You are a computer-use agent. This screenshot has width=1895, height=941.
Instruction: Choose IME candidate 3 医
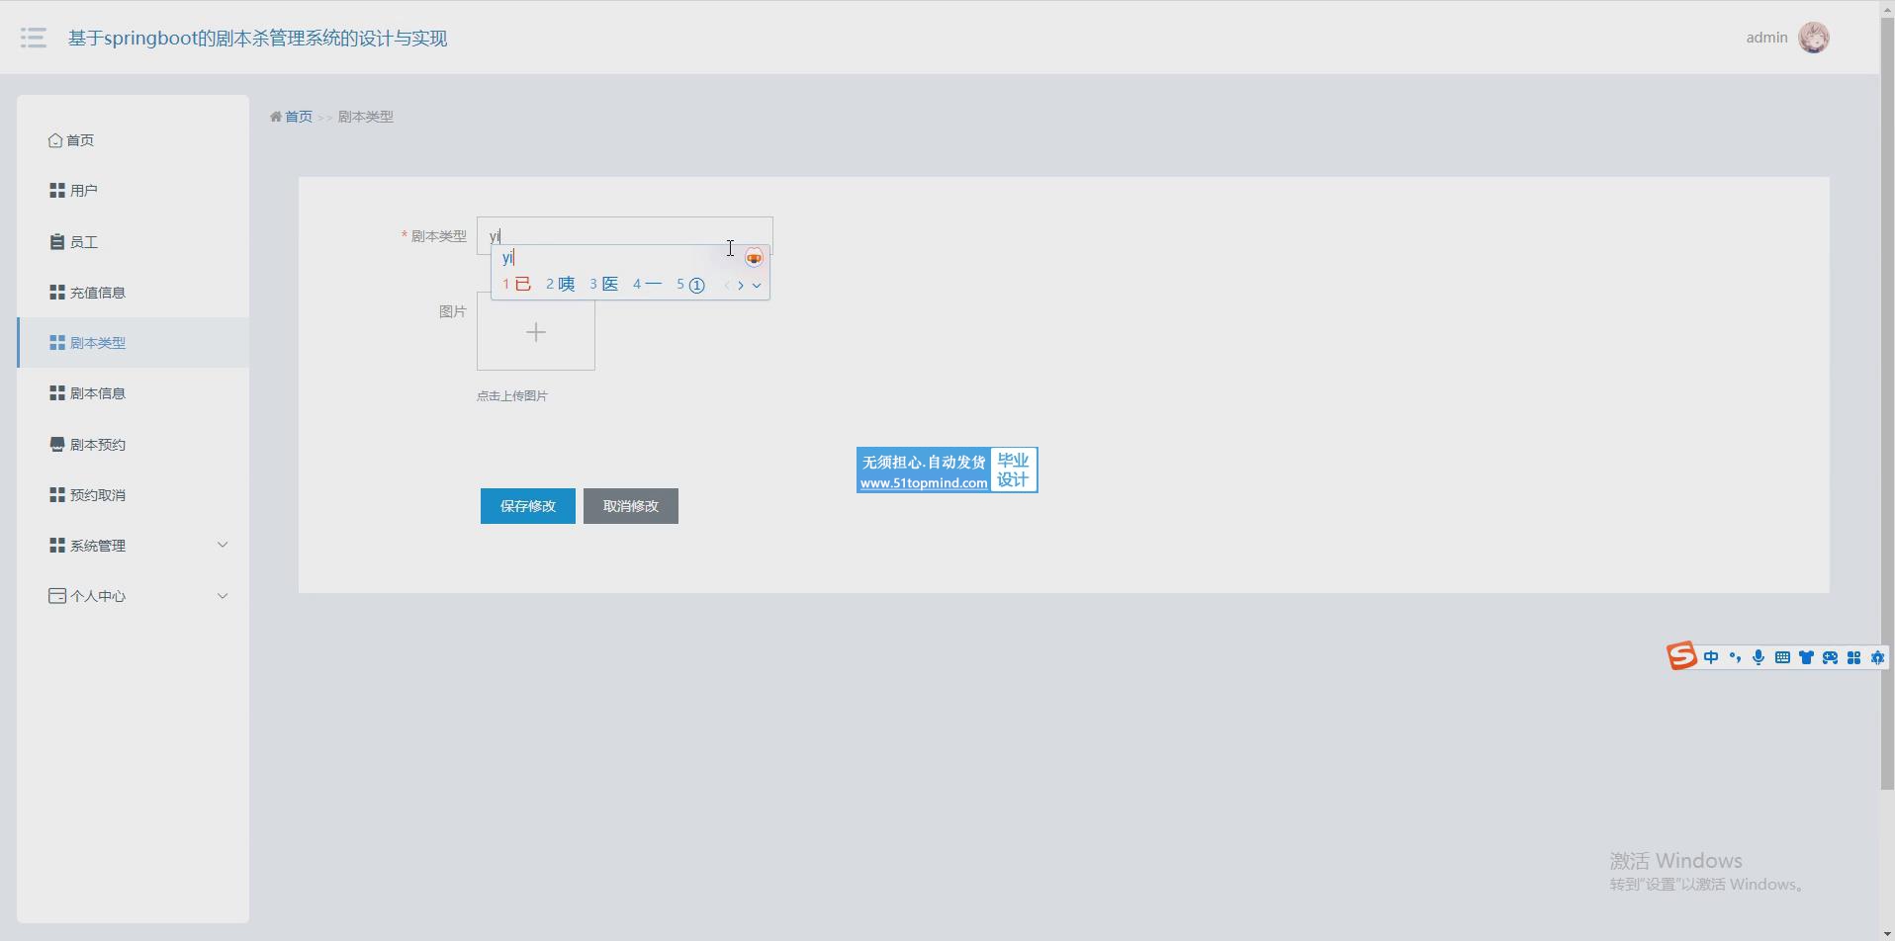pos(603,285)
